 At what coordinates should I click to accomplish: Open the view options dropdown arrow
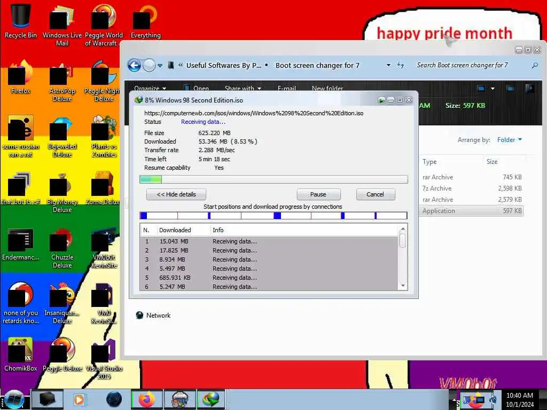493,89
